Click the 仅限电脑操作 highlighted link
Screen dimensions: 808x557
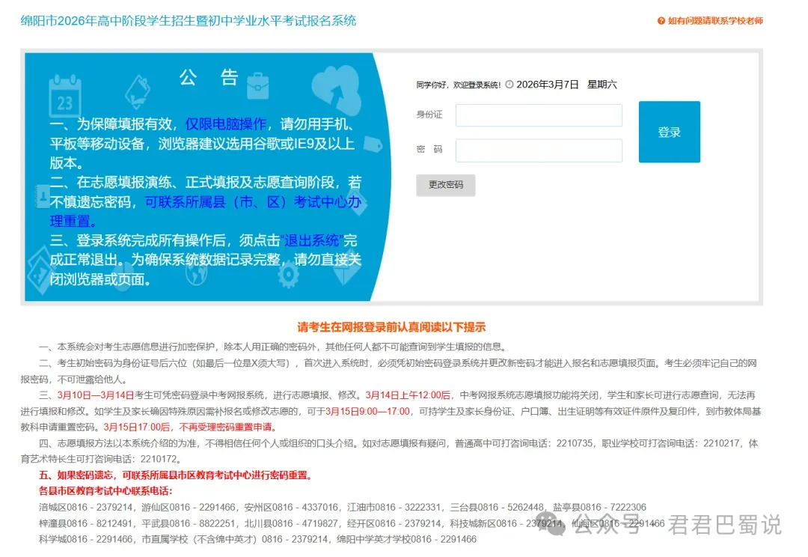click(227, 124)
